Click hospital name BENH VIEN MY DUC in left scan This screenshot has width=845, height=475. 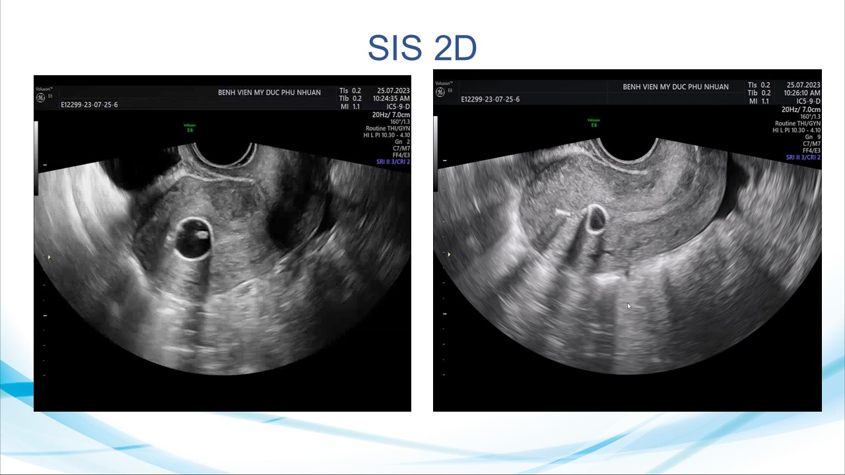pos(269,92)
